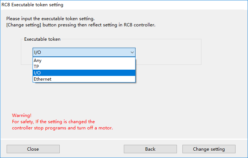Click the 'Please input the executable token setting' text
Image resolution: width=248 pixels, height=158 pixels.
click(x=50, y=19)
